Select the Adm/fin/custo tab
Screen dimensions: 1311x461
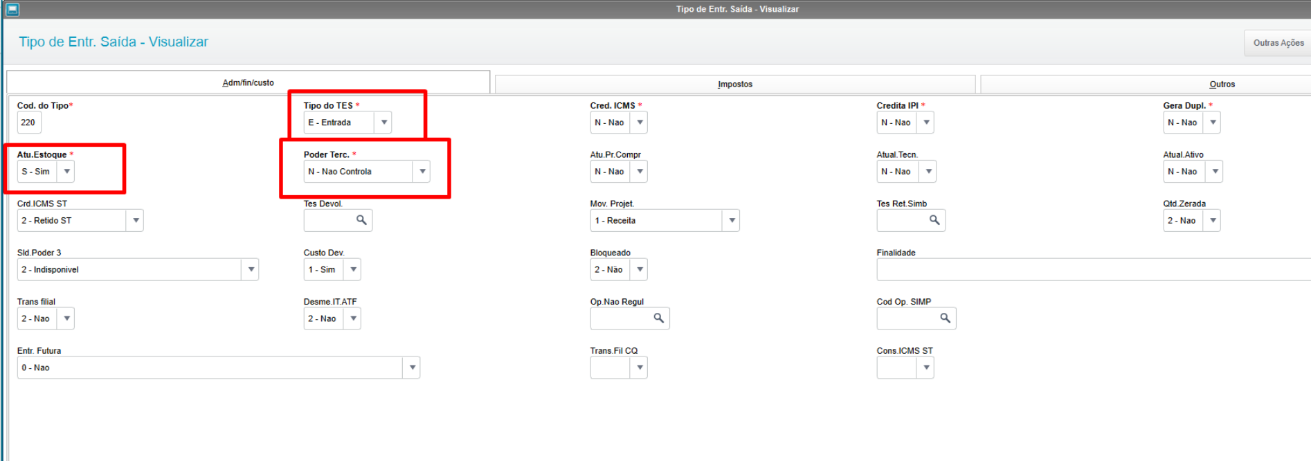[248, 83]
